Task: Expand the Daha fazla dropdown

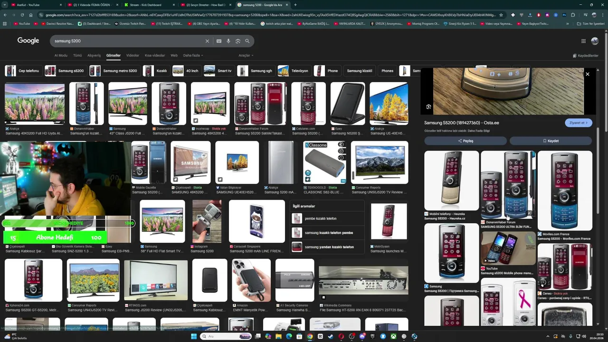Action: (193, 56)
